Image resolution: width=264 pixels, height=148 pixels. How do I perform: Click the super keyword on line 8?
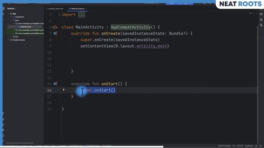click(86, 40)
